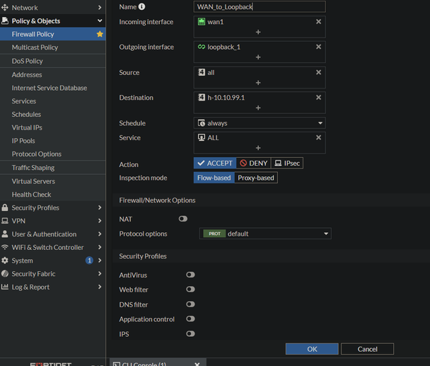Open the Schedule dropdown
Image resolution: width=430 pixels, height=366 pixels.
coord(260,123)
